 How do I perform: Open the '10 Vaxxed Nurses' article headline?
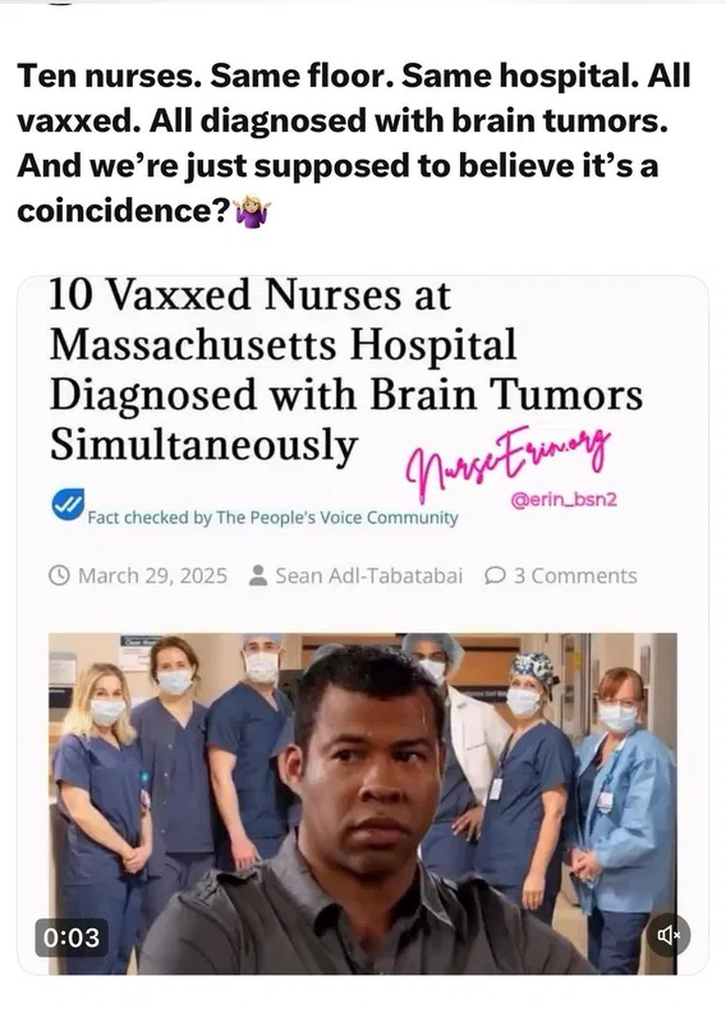[x=346, y=370]
